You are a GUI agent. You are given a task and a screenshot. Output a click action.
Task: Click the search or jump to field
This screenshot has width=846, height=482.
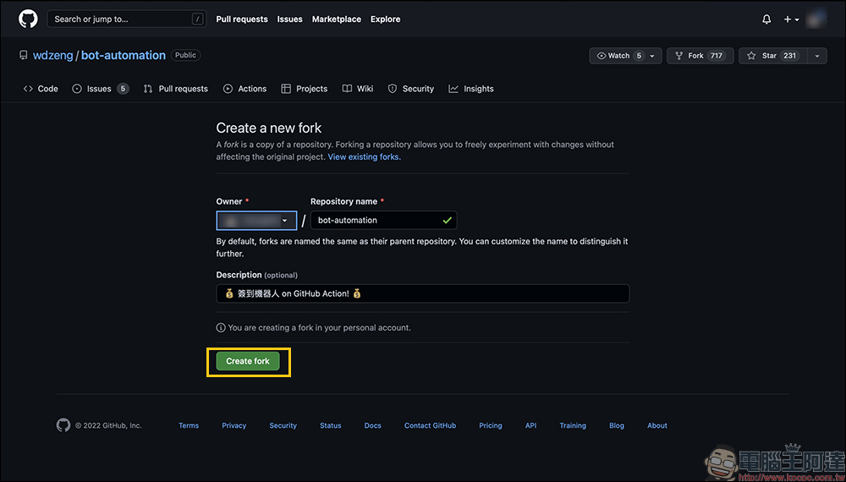pos(126,19)
